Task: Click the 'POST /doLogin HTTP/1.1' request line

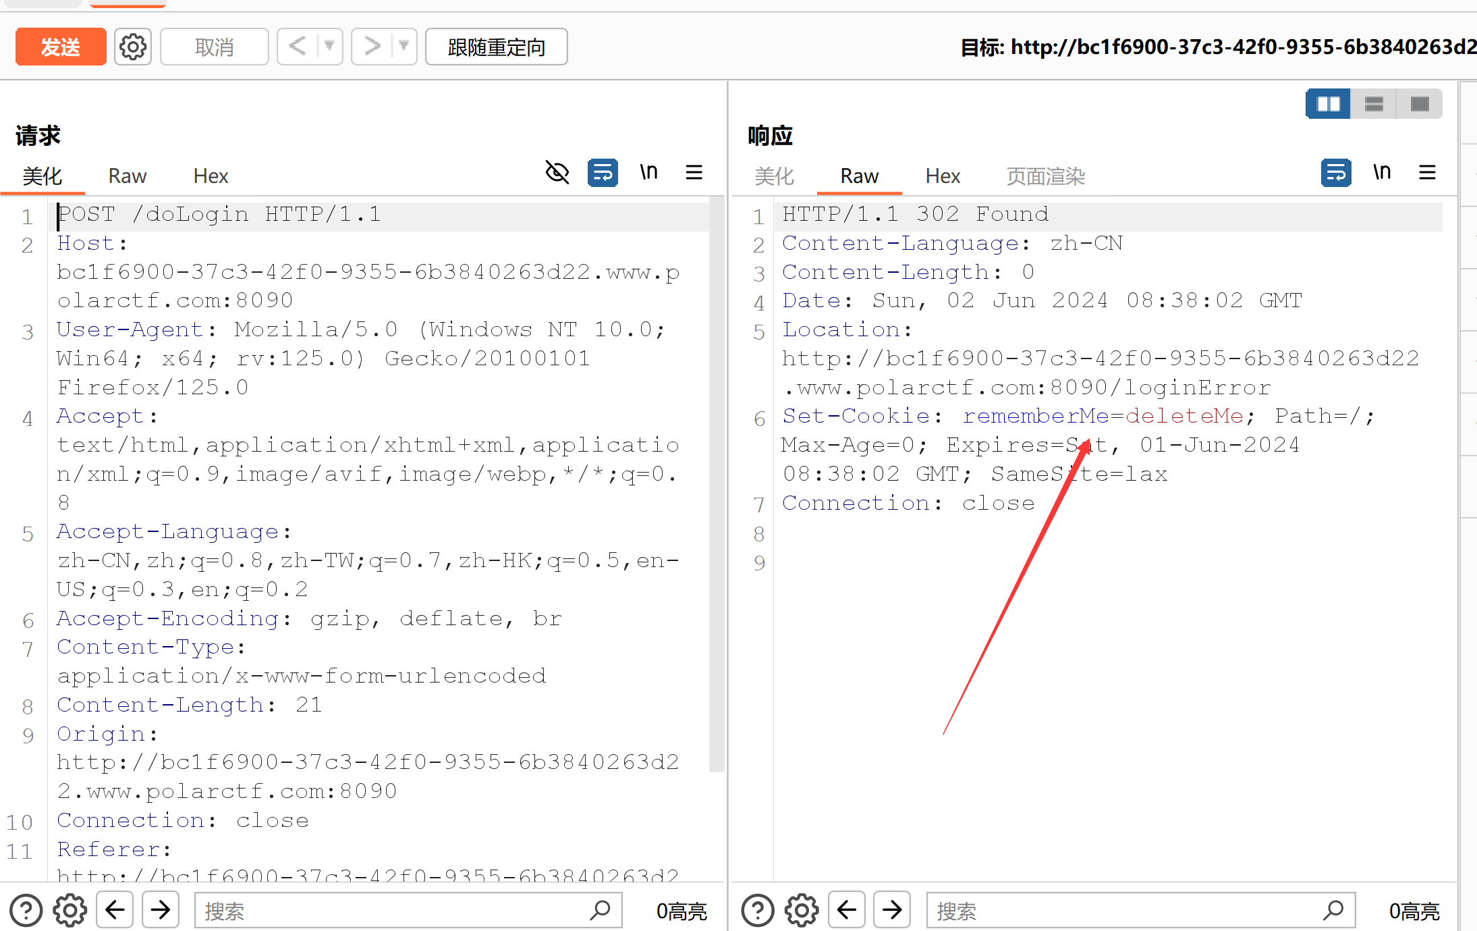Action: (219, 215)
